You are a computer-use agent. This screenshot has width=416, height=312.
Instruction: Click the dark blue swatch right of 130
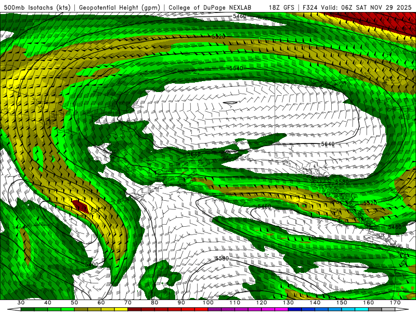[295, 309]
